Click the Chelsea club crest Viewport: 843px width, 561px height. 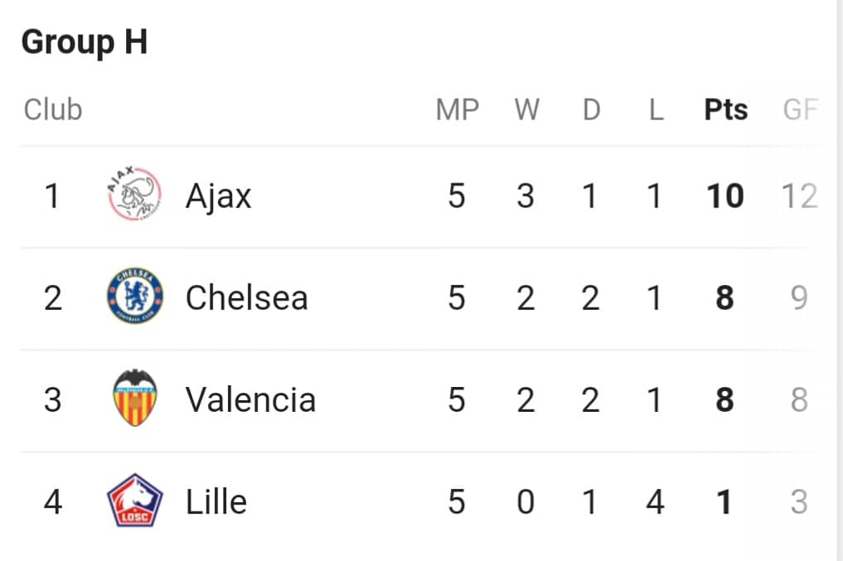[x=135, y=296]
